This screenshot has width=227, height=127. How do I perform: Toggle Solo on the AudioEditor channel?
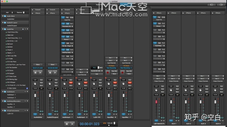coord(41,80)
